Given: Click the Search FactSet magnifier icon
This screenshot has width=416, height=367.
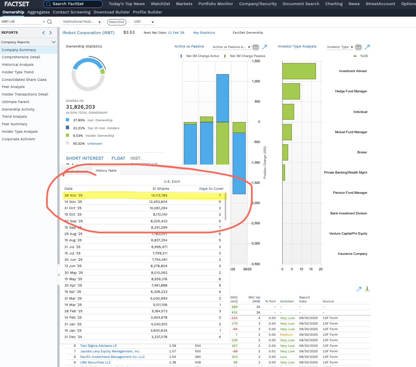Looking at the screenshot, I should 48,4.
